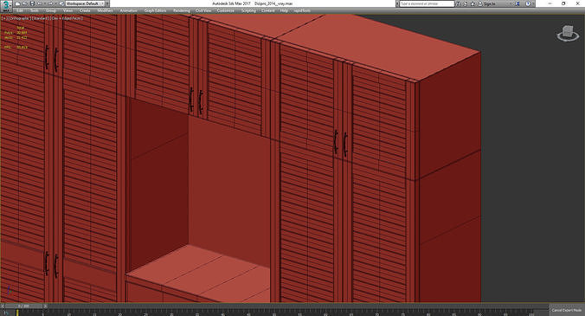Open the Tools menu
585x316 pixels.
point(35,10)
